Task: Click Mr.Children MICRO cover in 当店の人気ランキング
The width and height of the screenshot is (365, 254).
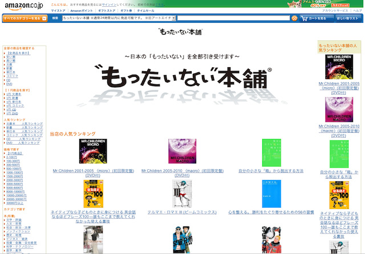Action: click(93, 151)
